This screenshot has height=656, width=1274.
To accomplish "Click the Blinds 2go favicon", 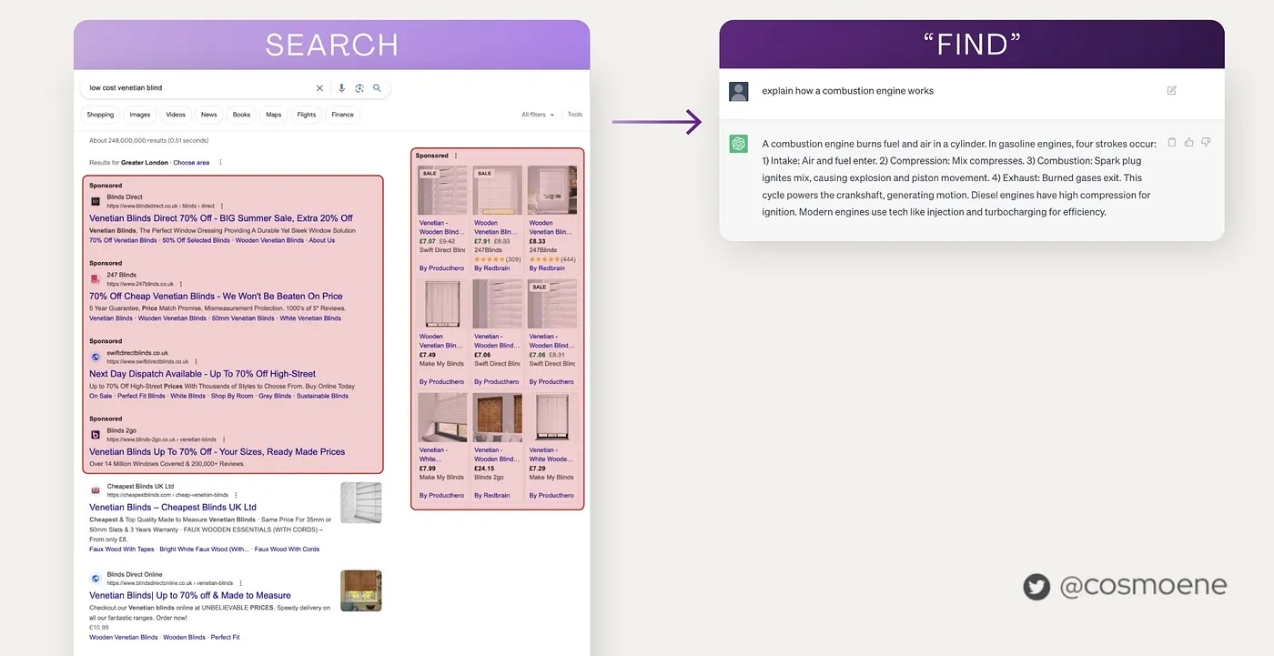I will (96, 435).
